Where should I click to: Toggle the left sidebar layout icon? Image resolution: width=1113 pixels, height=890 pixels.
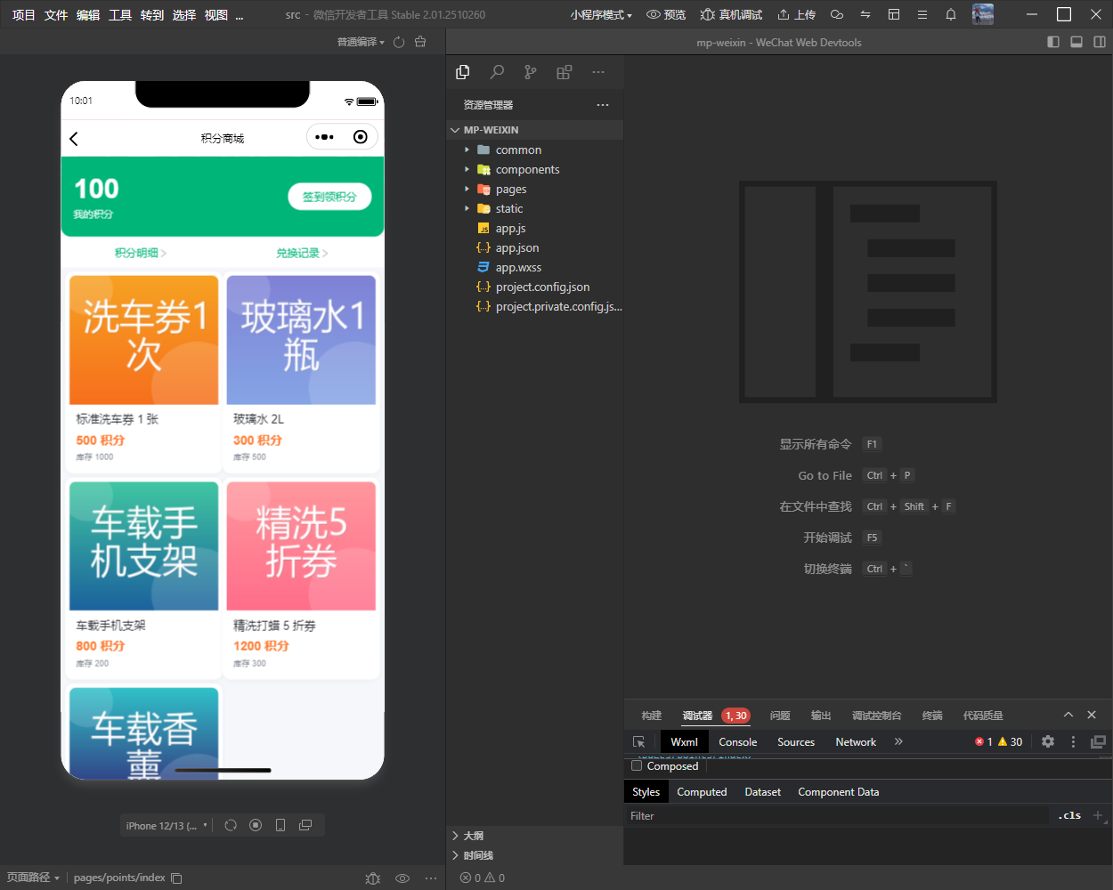coord(1053,42)
